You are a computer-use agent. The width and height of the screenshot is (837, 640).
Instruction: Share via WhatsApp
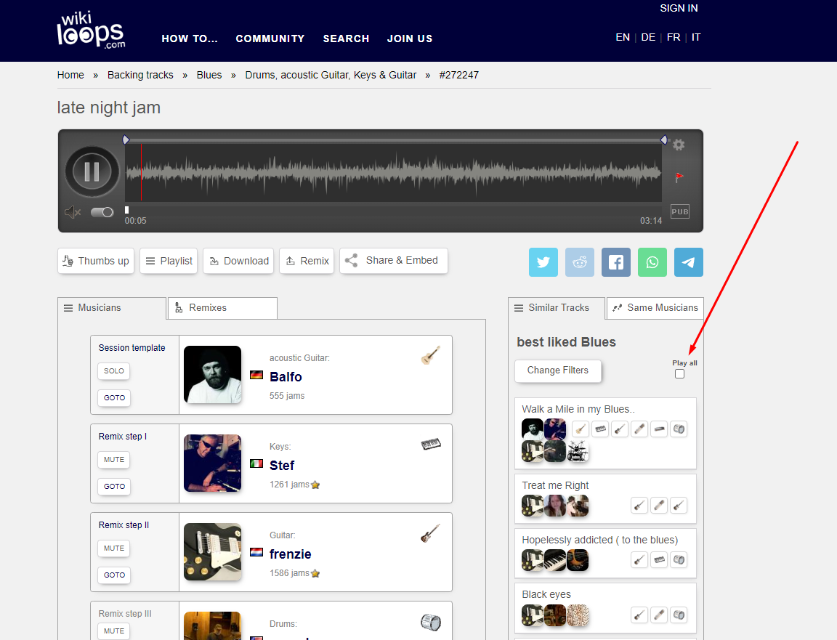tap(652, 262)
